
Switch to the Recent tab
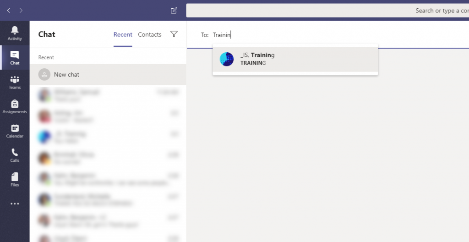point(123,34)
